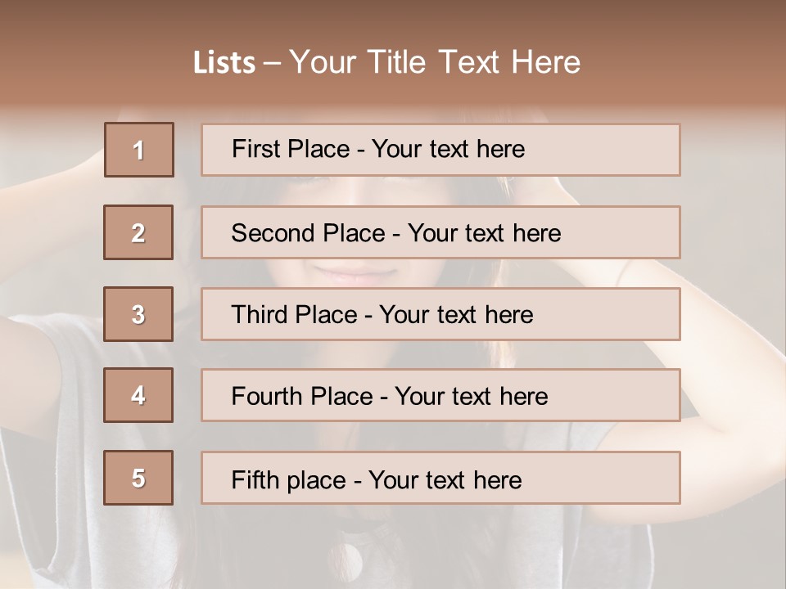Pick the number 4 square
The image size is (786, 589).
(138, 395)
